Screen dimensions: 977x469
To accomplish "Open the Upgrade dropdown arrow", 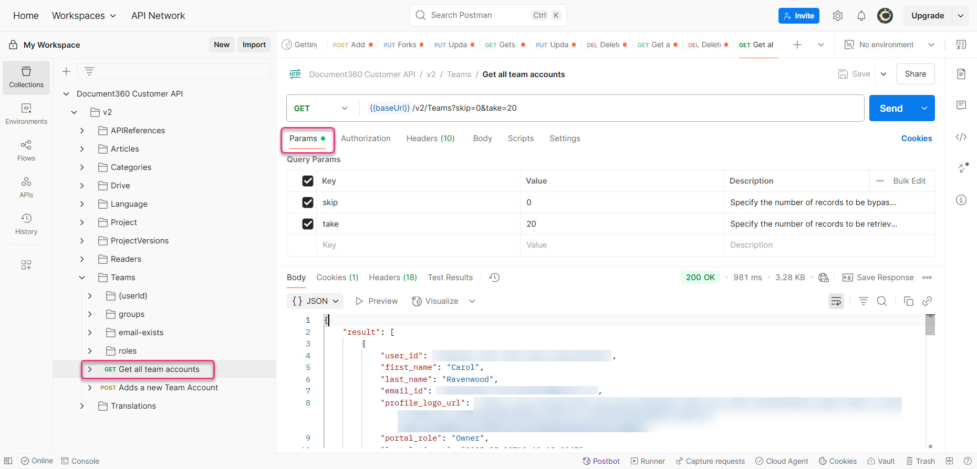I will pyautogui.click(x=961, y=16).
